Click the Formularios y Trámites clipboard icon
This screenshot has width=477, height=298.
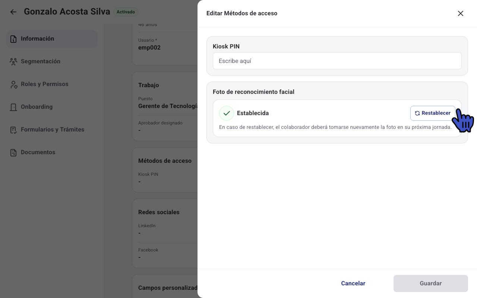[13, 130]
